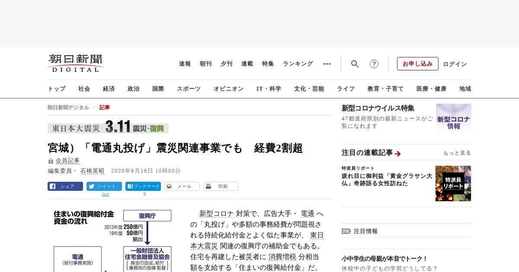Click 消費増税 keyword link in article
The image size is (519, 272).
(x=282, y=257)
